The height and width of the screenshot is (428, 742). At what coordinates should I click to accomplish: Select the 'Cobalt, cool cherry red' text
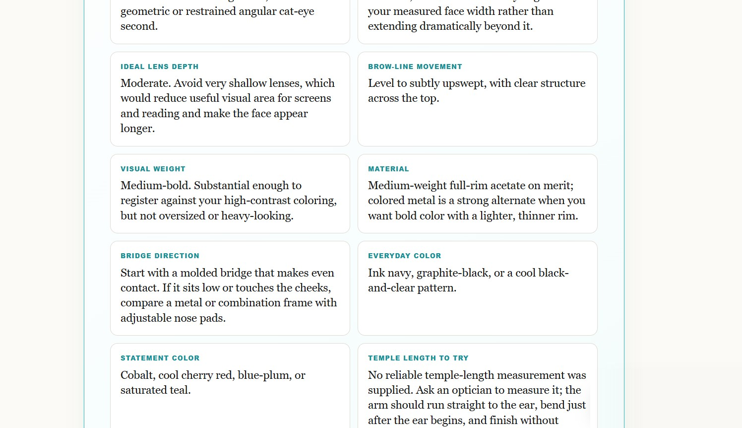(213, 383)
